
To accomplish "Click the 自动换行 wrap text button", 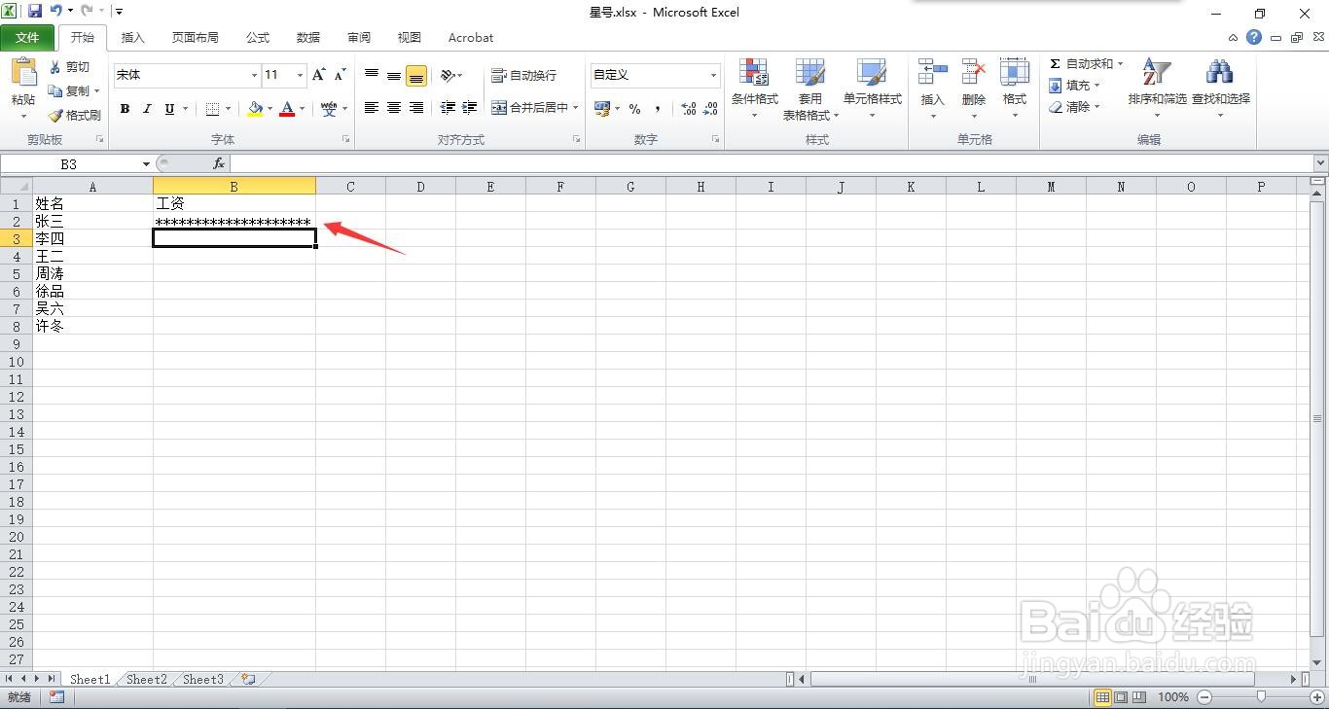I will pyautogui.click(x=524, y=75).
